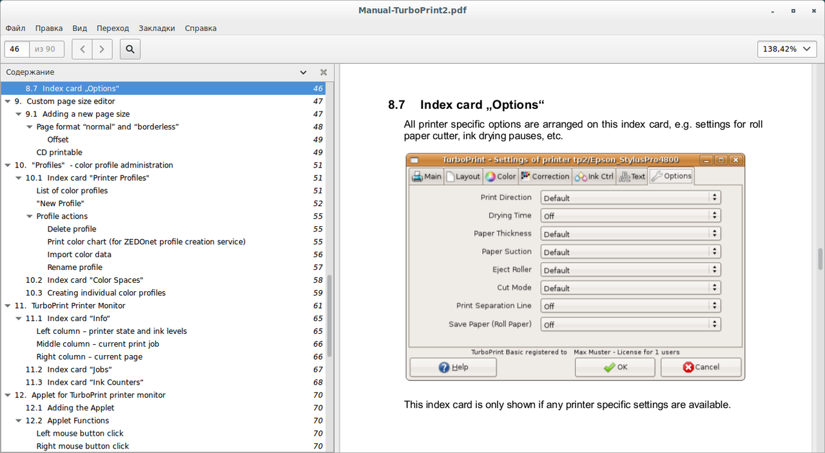
Task: Collapse the 'Profile actions' node
Action: coord(30,217)
